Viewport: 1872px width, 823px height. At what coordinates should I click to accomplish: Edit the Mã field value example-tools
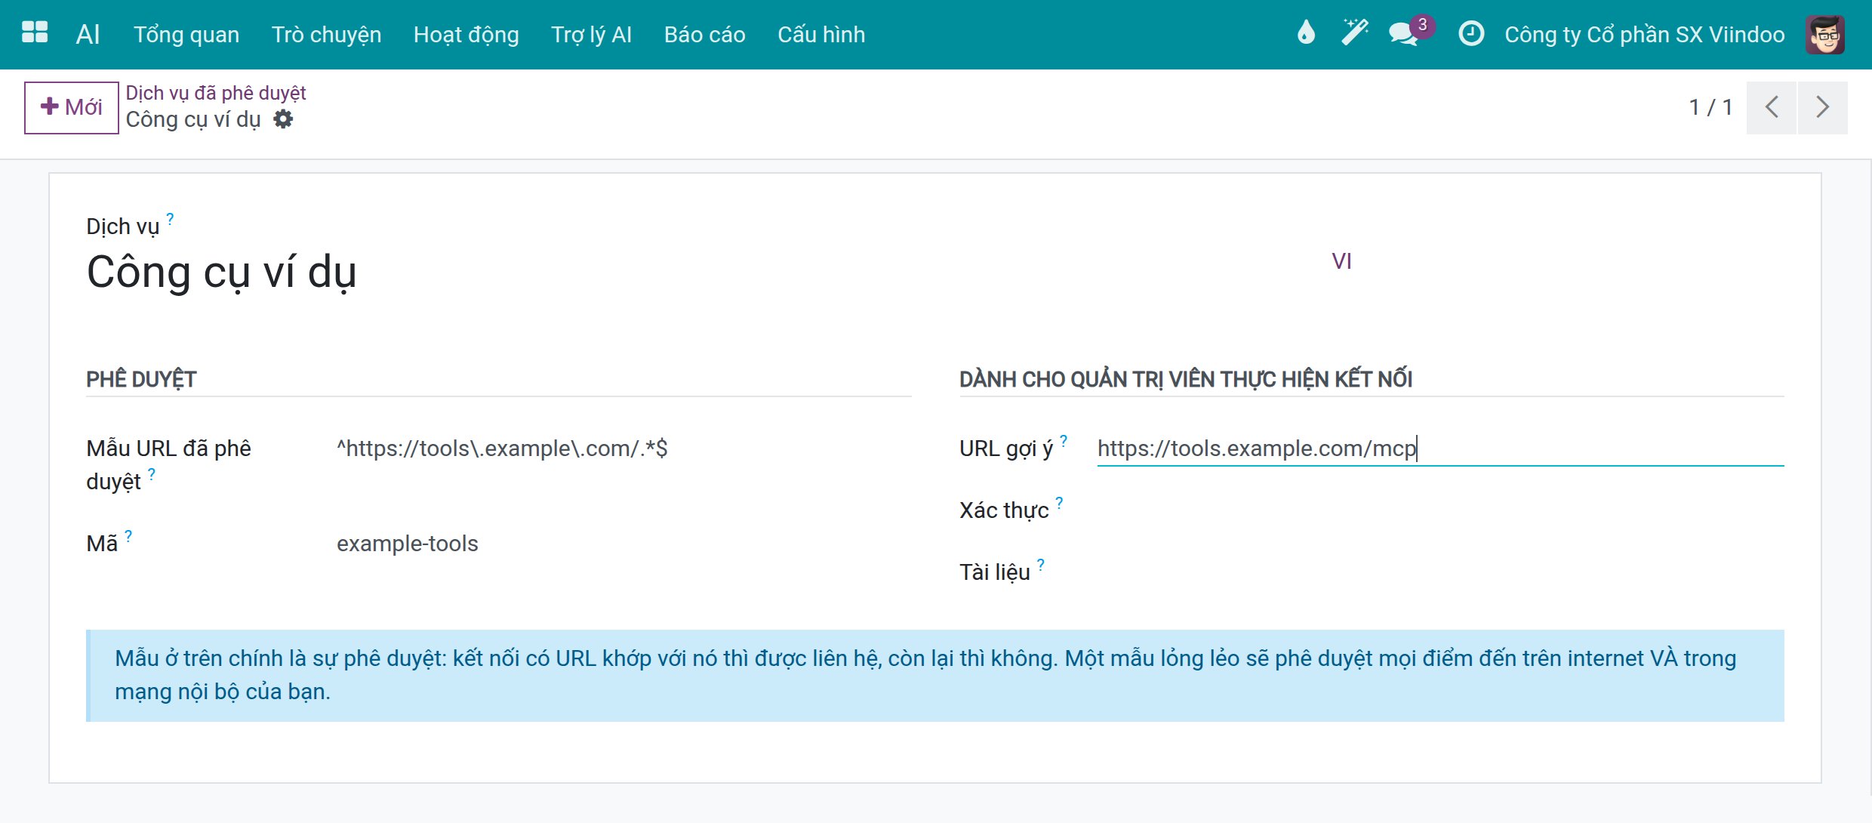(x=623, y=544)
